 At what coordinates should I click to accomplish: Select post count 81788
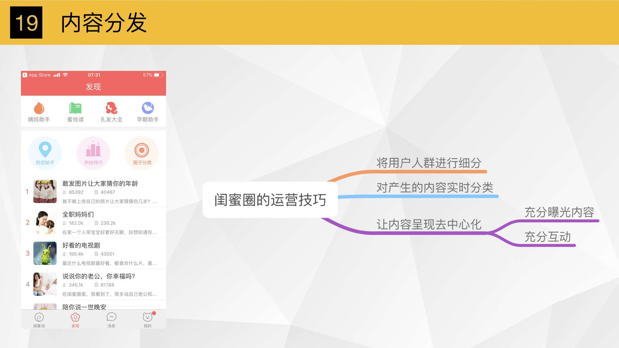coord(107,285)
